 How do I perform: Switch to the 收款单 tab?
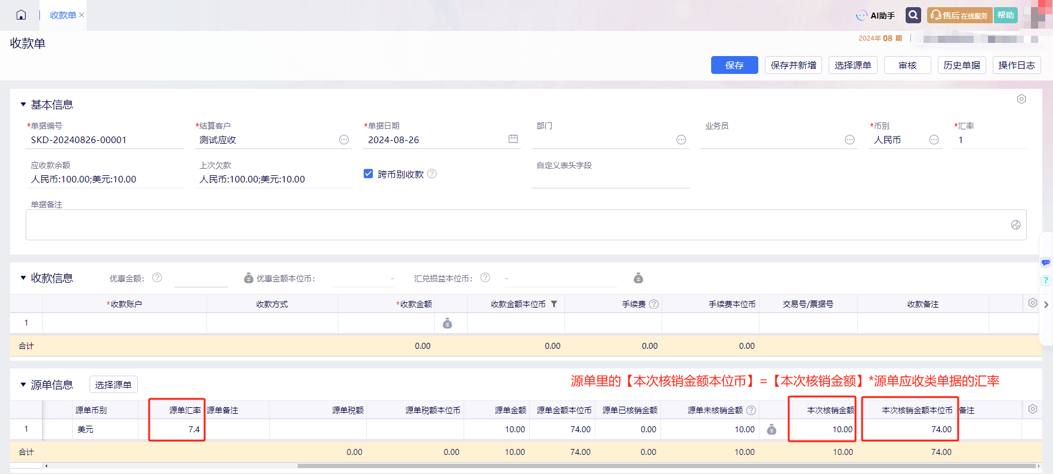pos(63,15)
